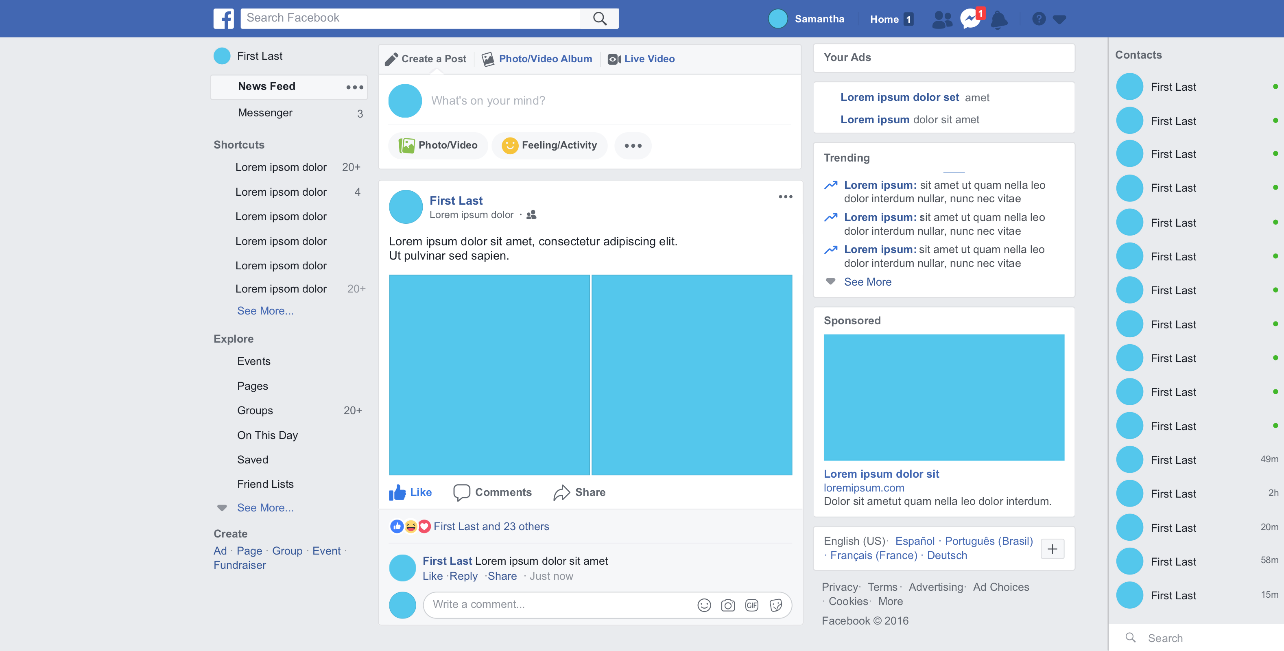Open the notifications bell

[999, 19]
